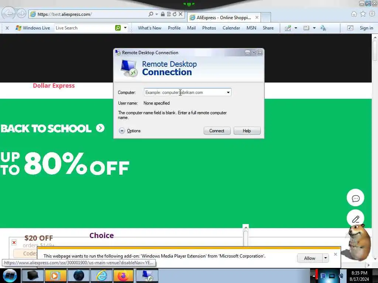Open the Home page icon
378x283 pixels.
pyautogui.click(x=354, y=14)
